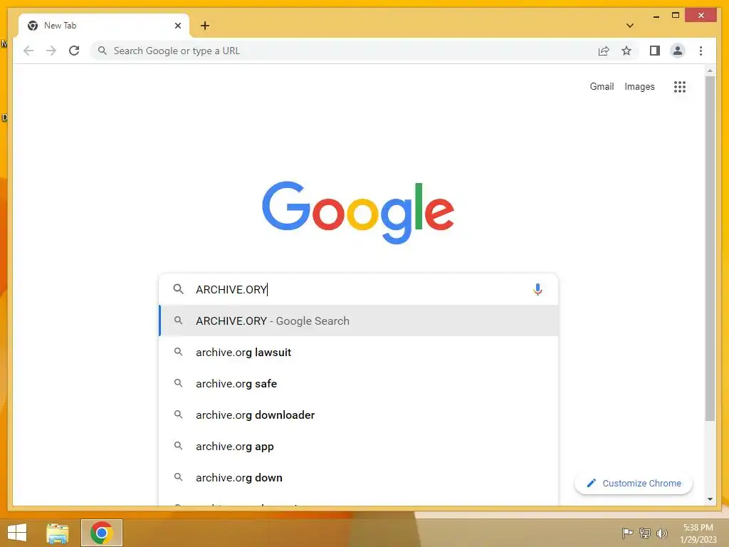Click the page vertical scrollbar thumb
This screenshot has width=729, height=547.
pos(710,249)
